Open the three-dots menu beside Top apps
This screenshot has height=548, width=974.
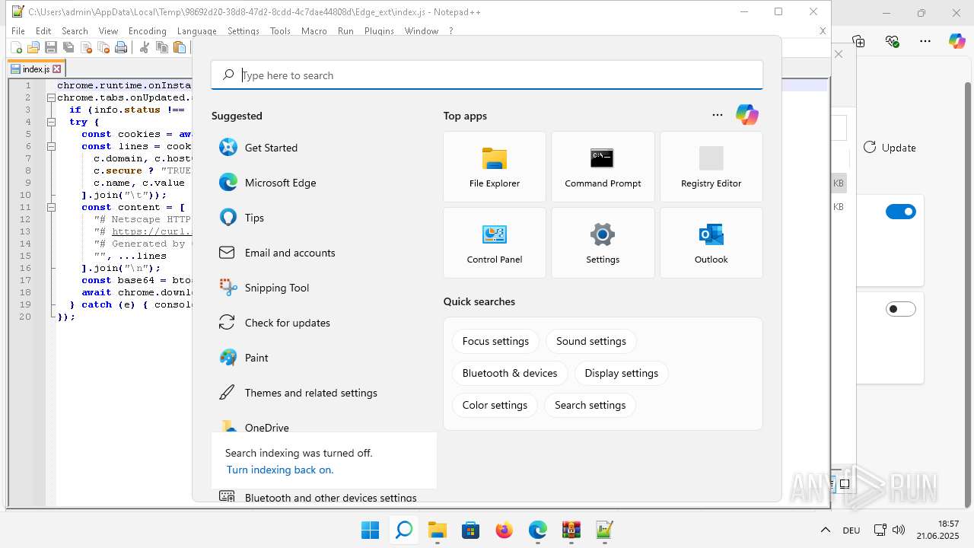click(718, 115)
